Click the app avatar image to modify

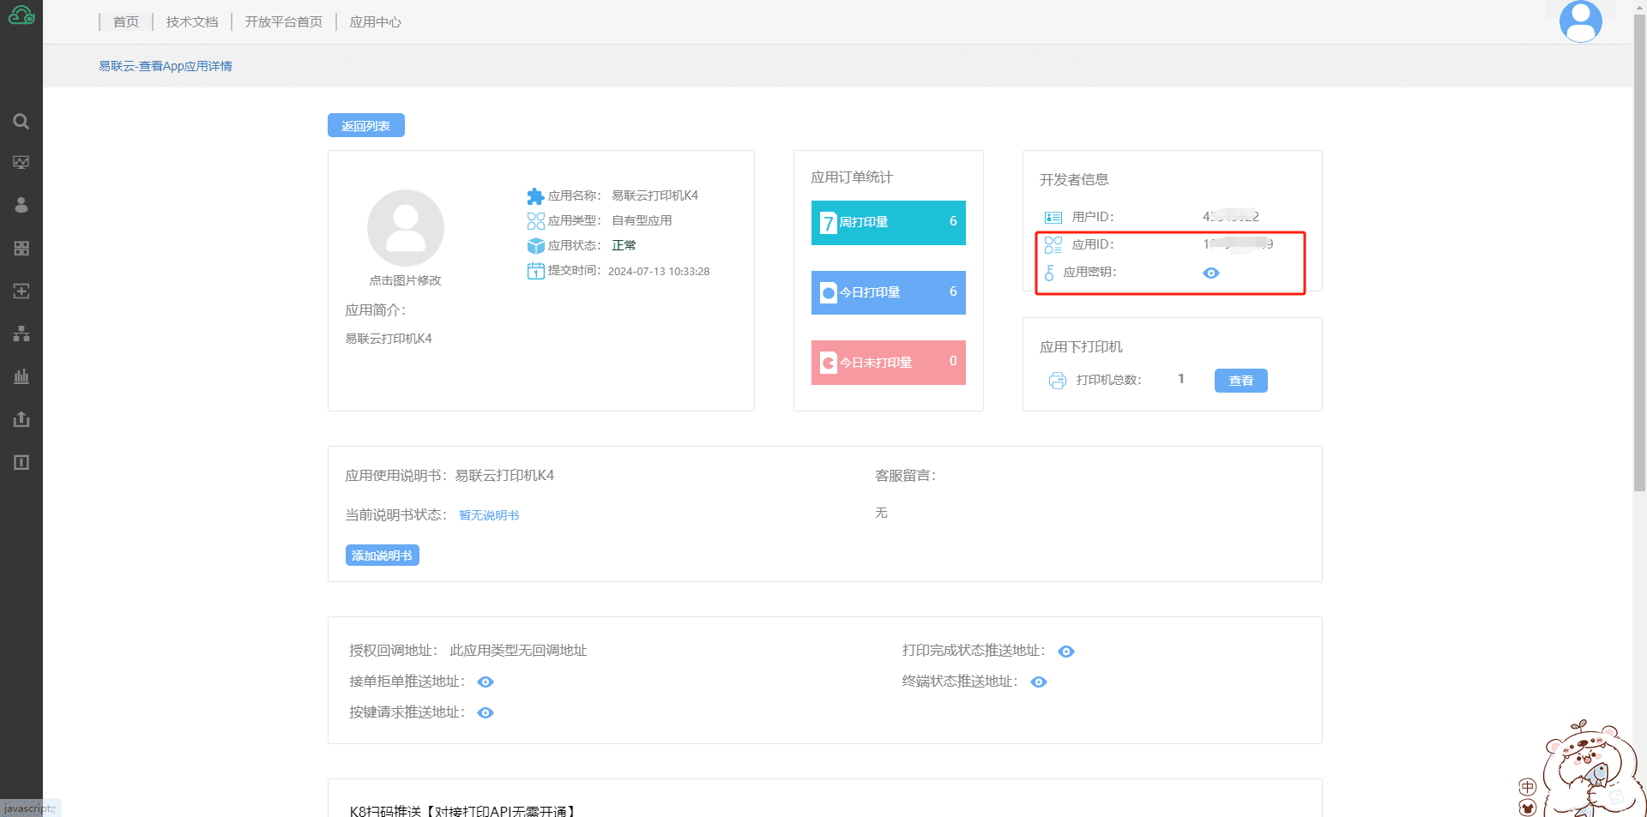405,229
